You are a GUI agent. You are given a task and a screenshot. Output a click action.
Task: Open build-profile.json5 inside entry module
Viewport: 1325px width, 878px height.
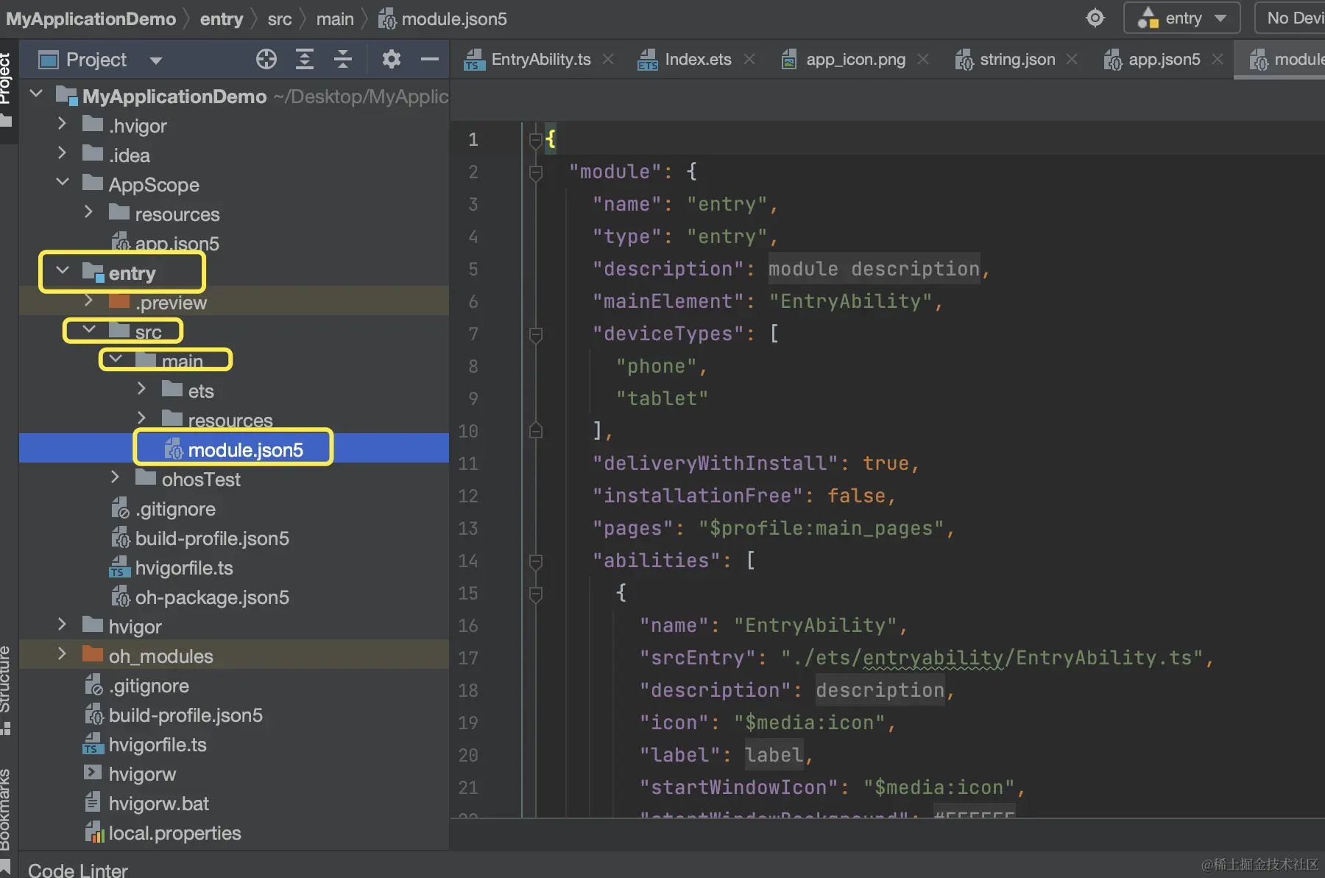click(x=200, y=538)
